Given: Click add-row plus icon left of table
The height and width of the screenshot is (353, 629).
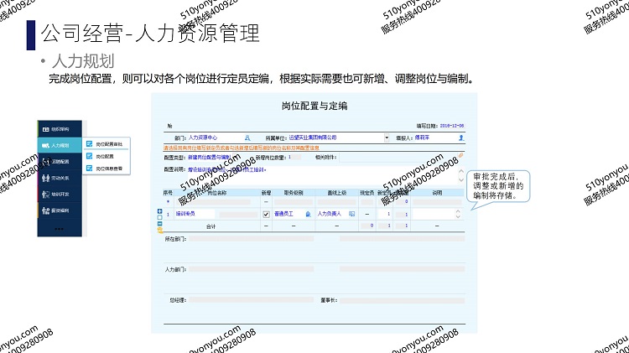Looking at the screenshot, I should pos(159,211).
